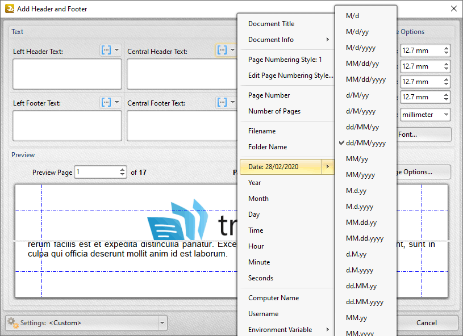Open the Document Info submenu
The width and height of the screenshot is (463, 336).
pos(287,40)
